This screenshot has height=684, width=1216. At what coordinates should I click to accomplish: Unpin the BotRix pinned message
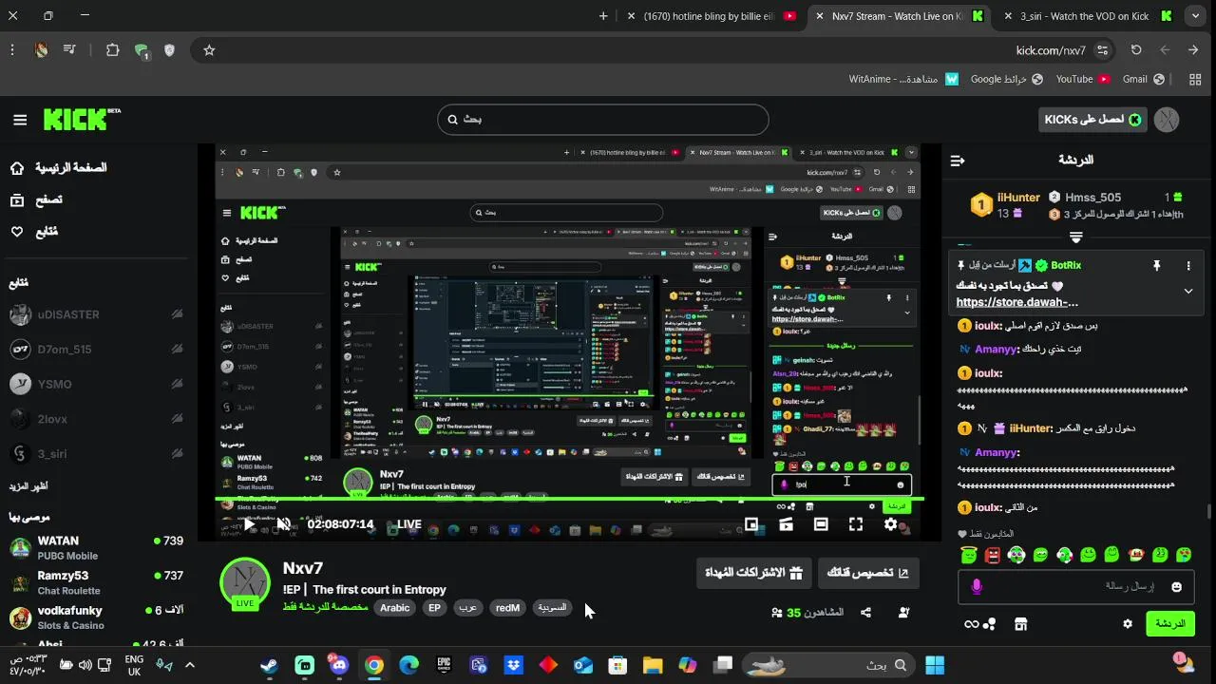pyautogui.click(x=1156, y=266)
